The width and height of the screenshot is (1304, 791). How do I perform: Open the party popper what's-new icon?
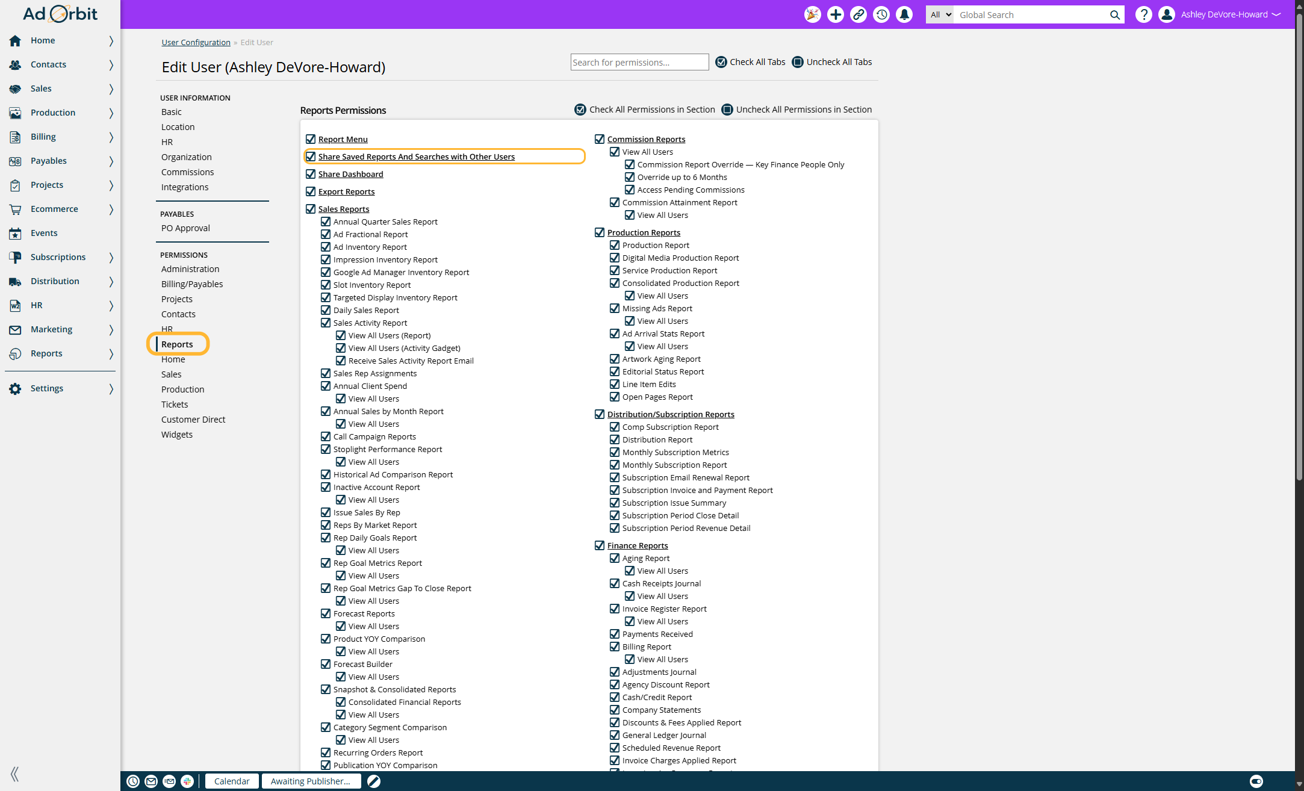[x=812, y=14]
